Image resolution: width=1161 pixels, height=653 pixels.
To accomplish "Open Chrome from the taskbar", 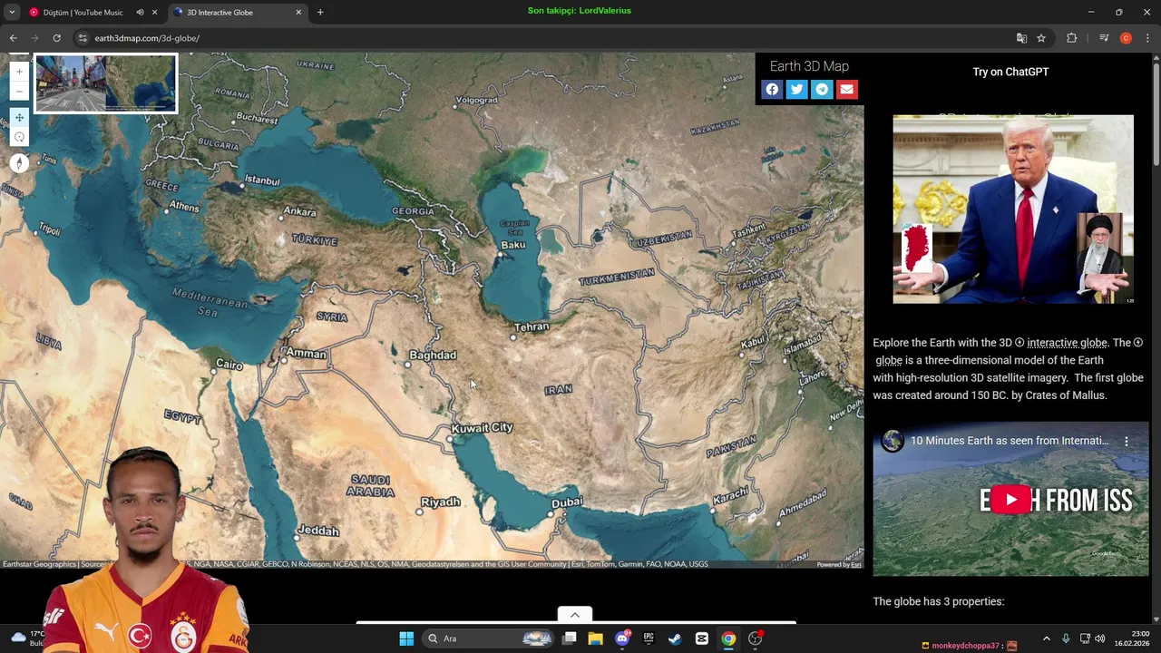I will tap(728, 638).
